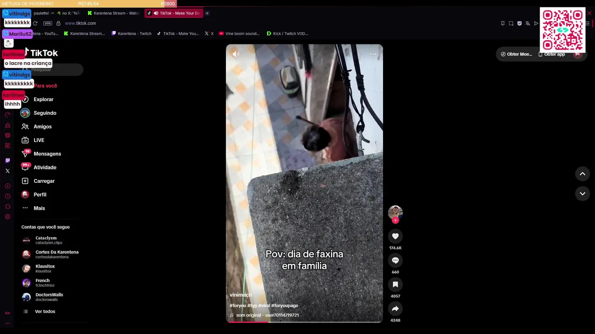Open Twitch panel in browser sidebar
Image resolution: width=595 pixels, height=334 pixels.
pos(7,161)
